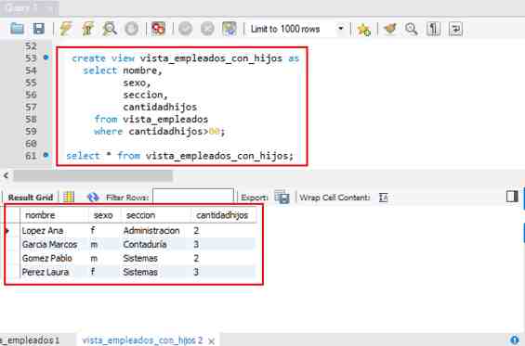Select the Contaduria cell

(156, 244)
